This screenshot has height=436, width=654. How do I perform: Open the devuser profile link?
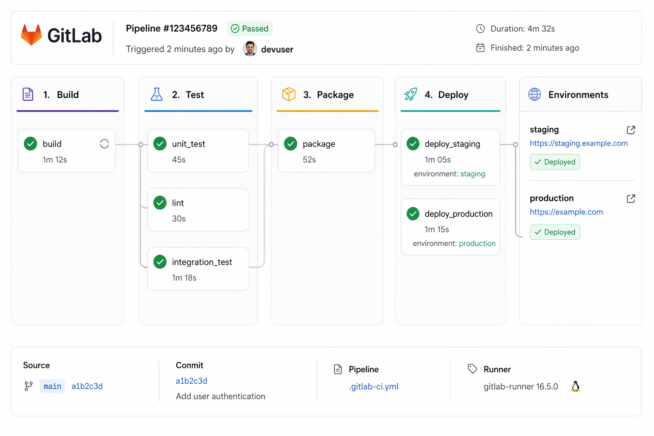(x=277, y=49)
